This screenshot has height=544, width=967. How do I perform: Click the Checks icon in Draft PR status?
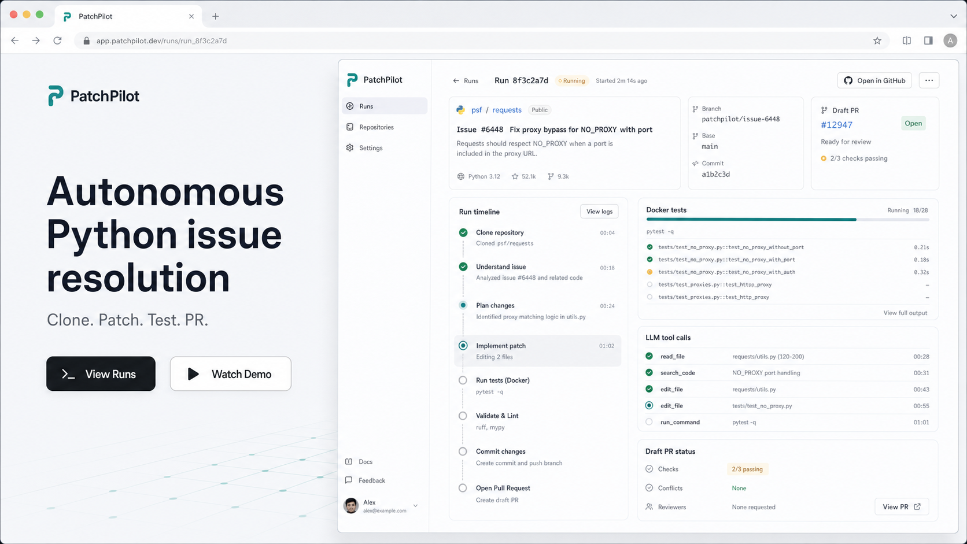[649, 469]
